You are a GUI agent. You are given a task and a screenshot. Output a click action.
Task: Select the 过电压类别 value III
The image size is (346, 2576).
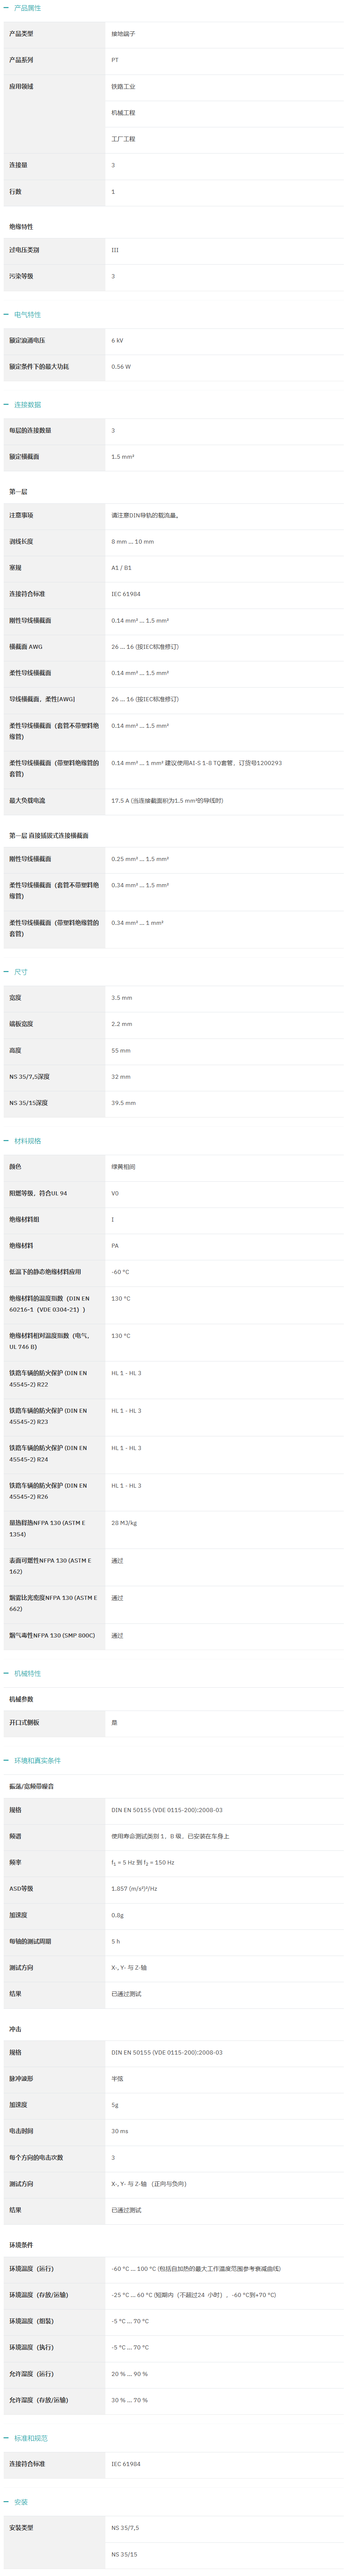(x=115, y=250)
